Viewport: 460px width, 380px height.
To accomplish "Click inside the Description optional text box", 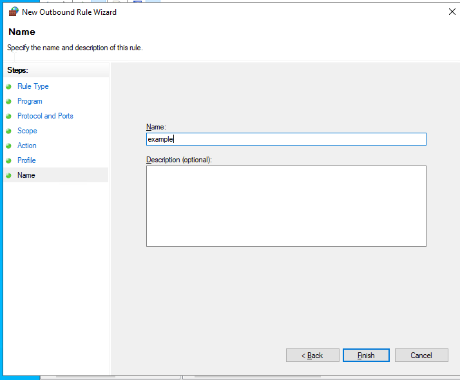I will click(286, 206).
